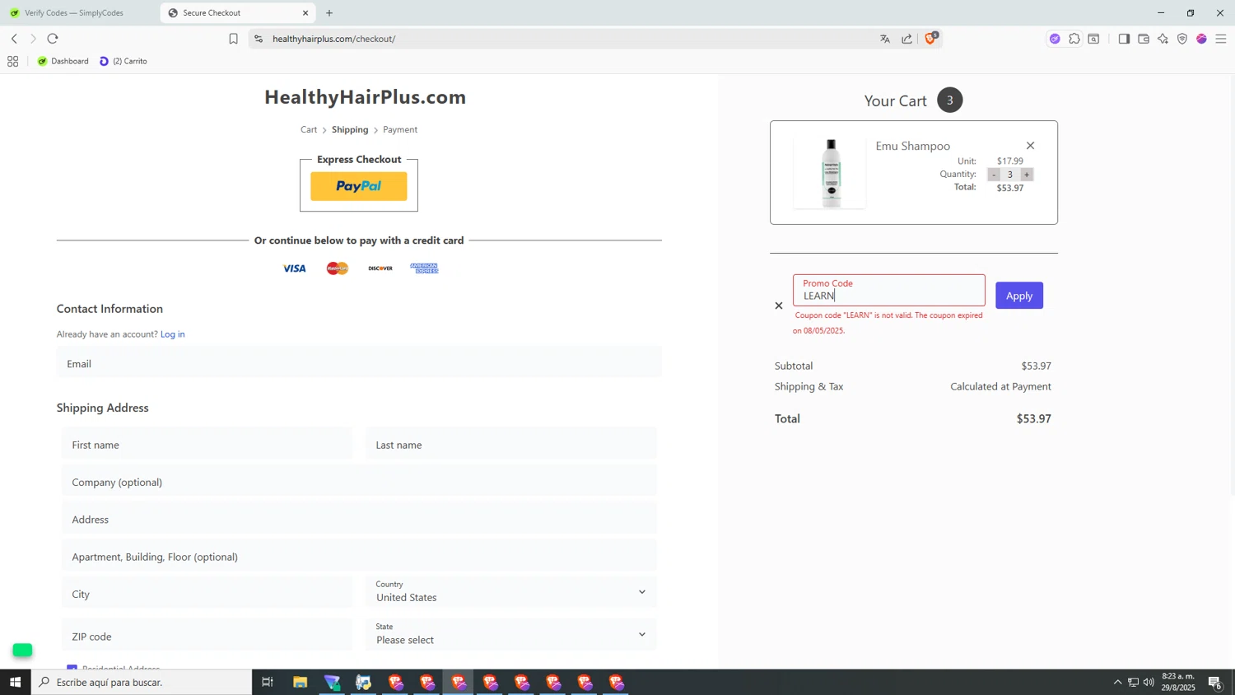
Task: Remove Emu Shampoo from cart
Action: tap(1029, 146)
